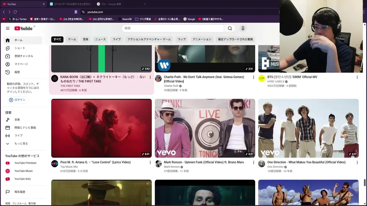Open Mark Ronson channel avatar

[x=158, y=164]
